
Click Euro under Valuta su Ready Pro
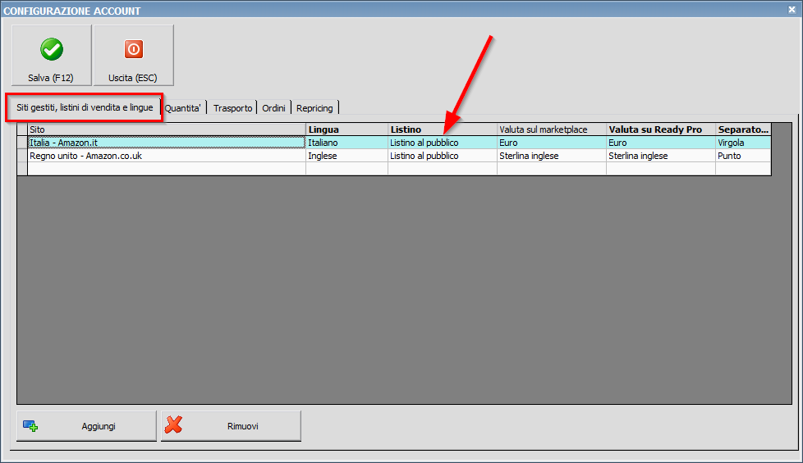point(661,143)
